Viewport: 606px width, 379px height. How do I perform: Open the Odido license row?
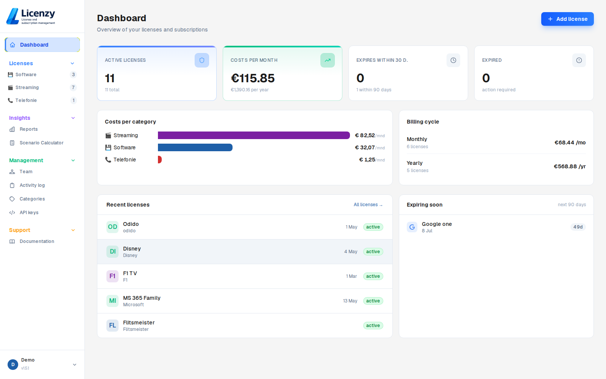click(245, 227)
